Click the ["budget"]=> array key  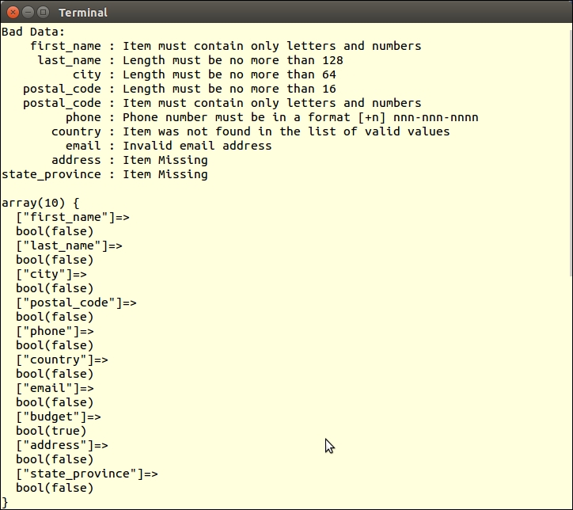(59, 417)
